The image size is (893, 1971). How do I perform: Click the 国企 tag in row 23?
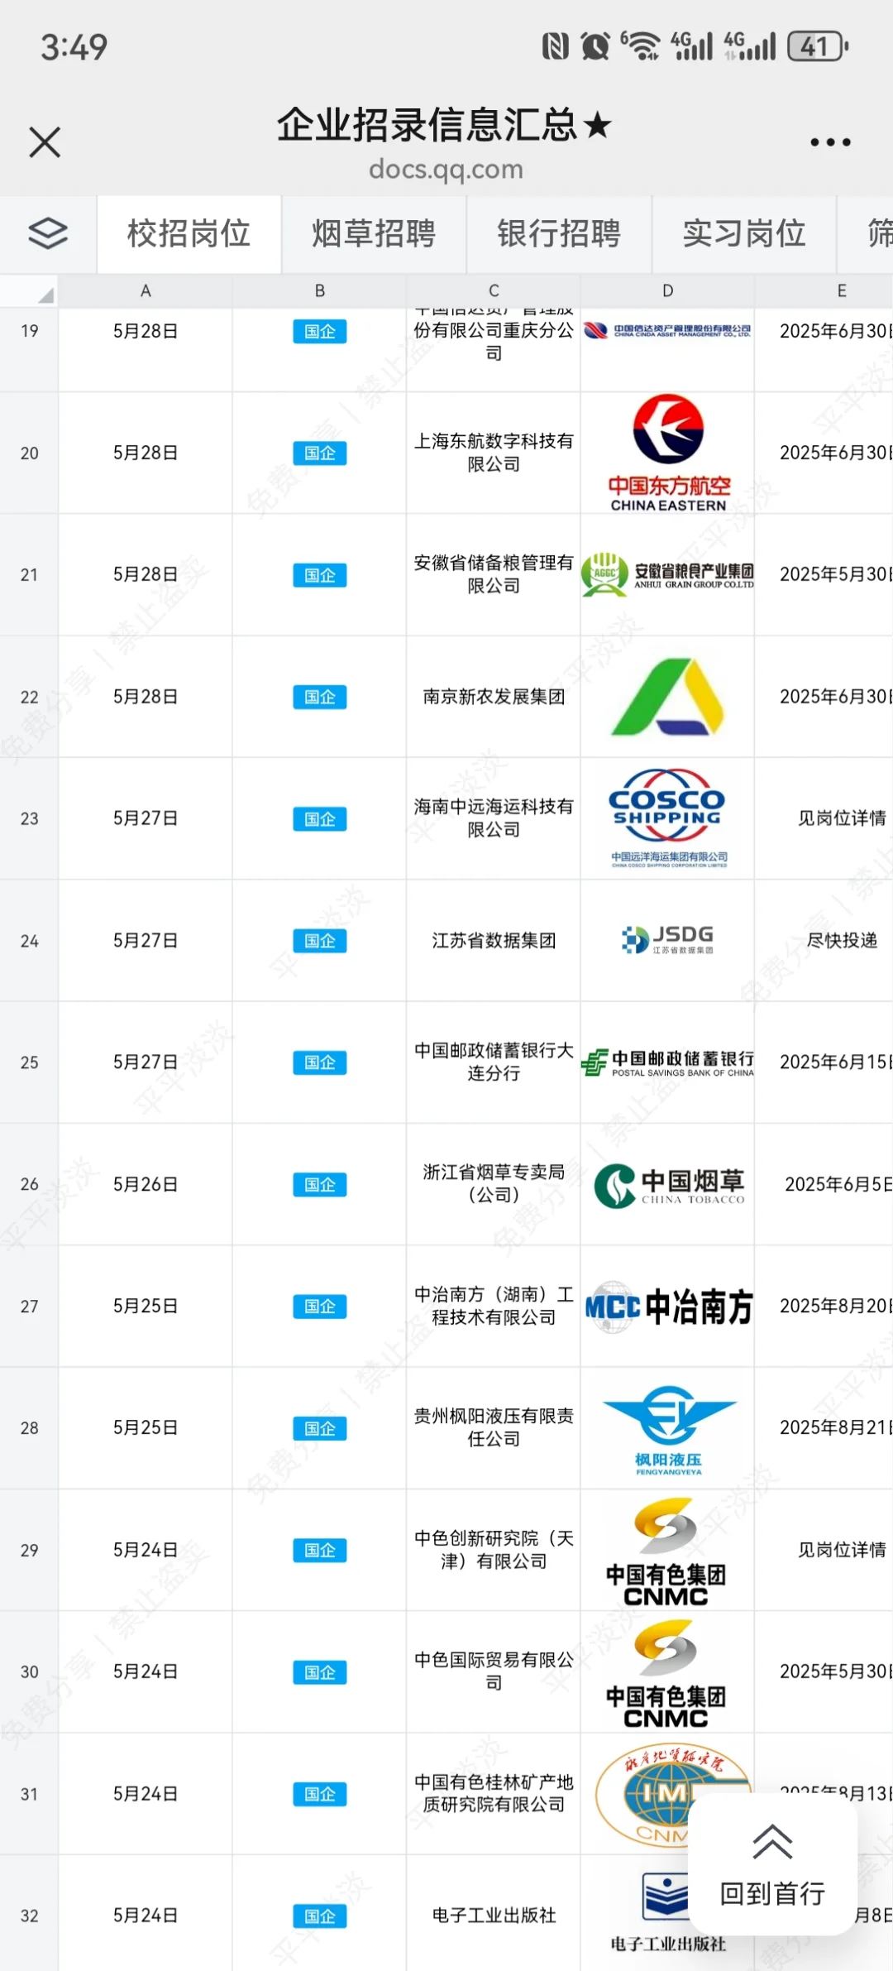(x=320, y=819)
